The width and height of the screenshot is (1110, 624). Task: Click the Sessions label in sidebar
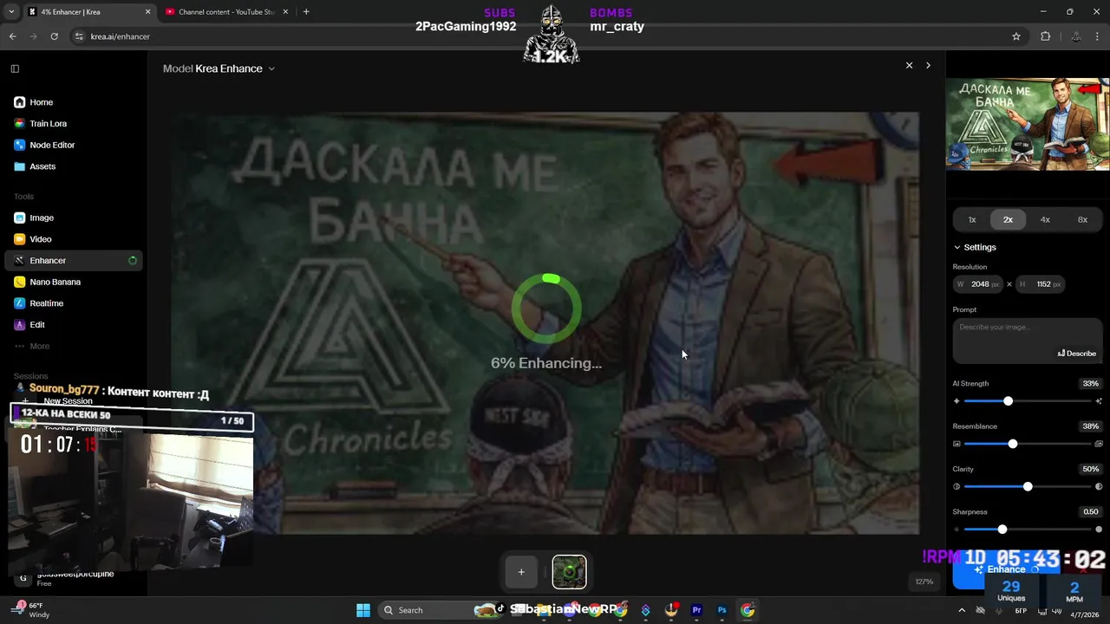click(30, 376)
